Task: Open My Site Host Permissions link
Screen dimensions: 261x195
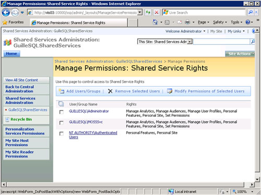Action: [17, 143]
